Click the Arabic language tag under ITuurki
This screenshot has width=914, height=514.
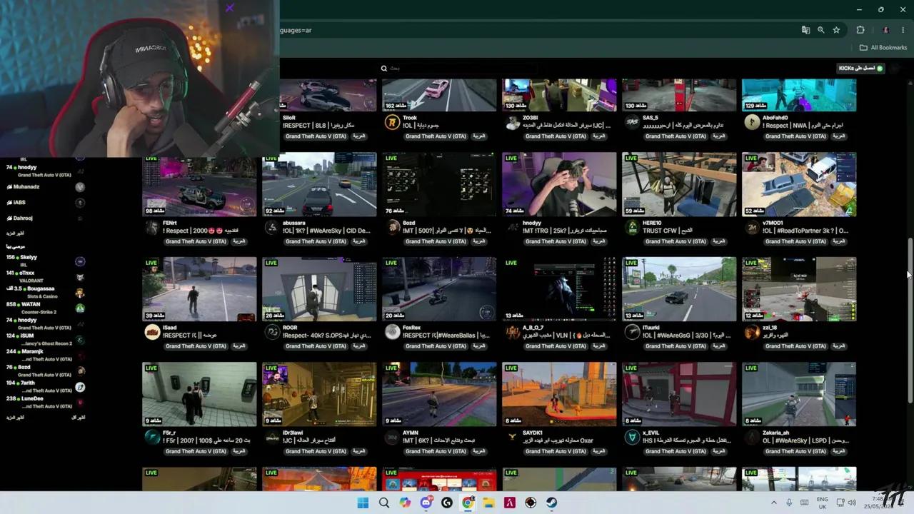click(718, 346)
